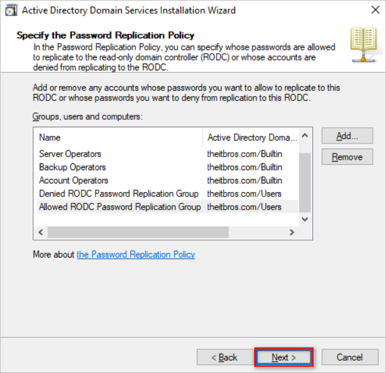Screen dimensions: 386x373
Task: Select Account Operators row
Action: pyautogui.click(x=167, y=180)
